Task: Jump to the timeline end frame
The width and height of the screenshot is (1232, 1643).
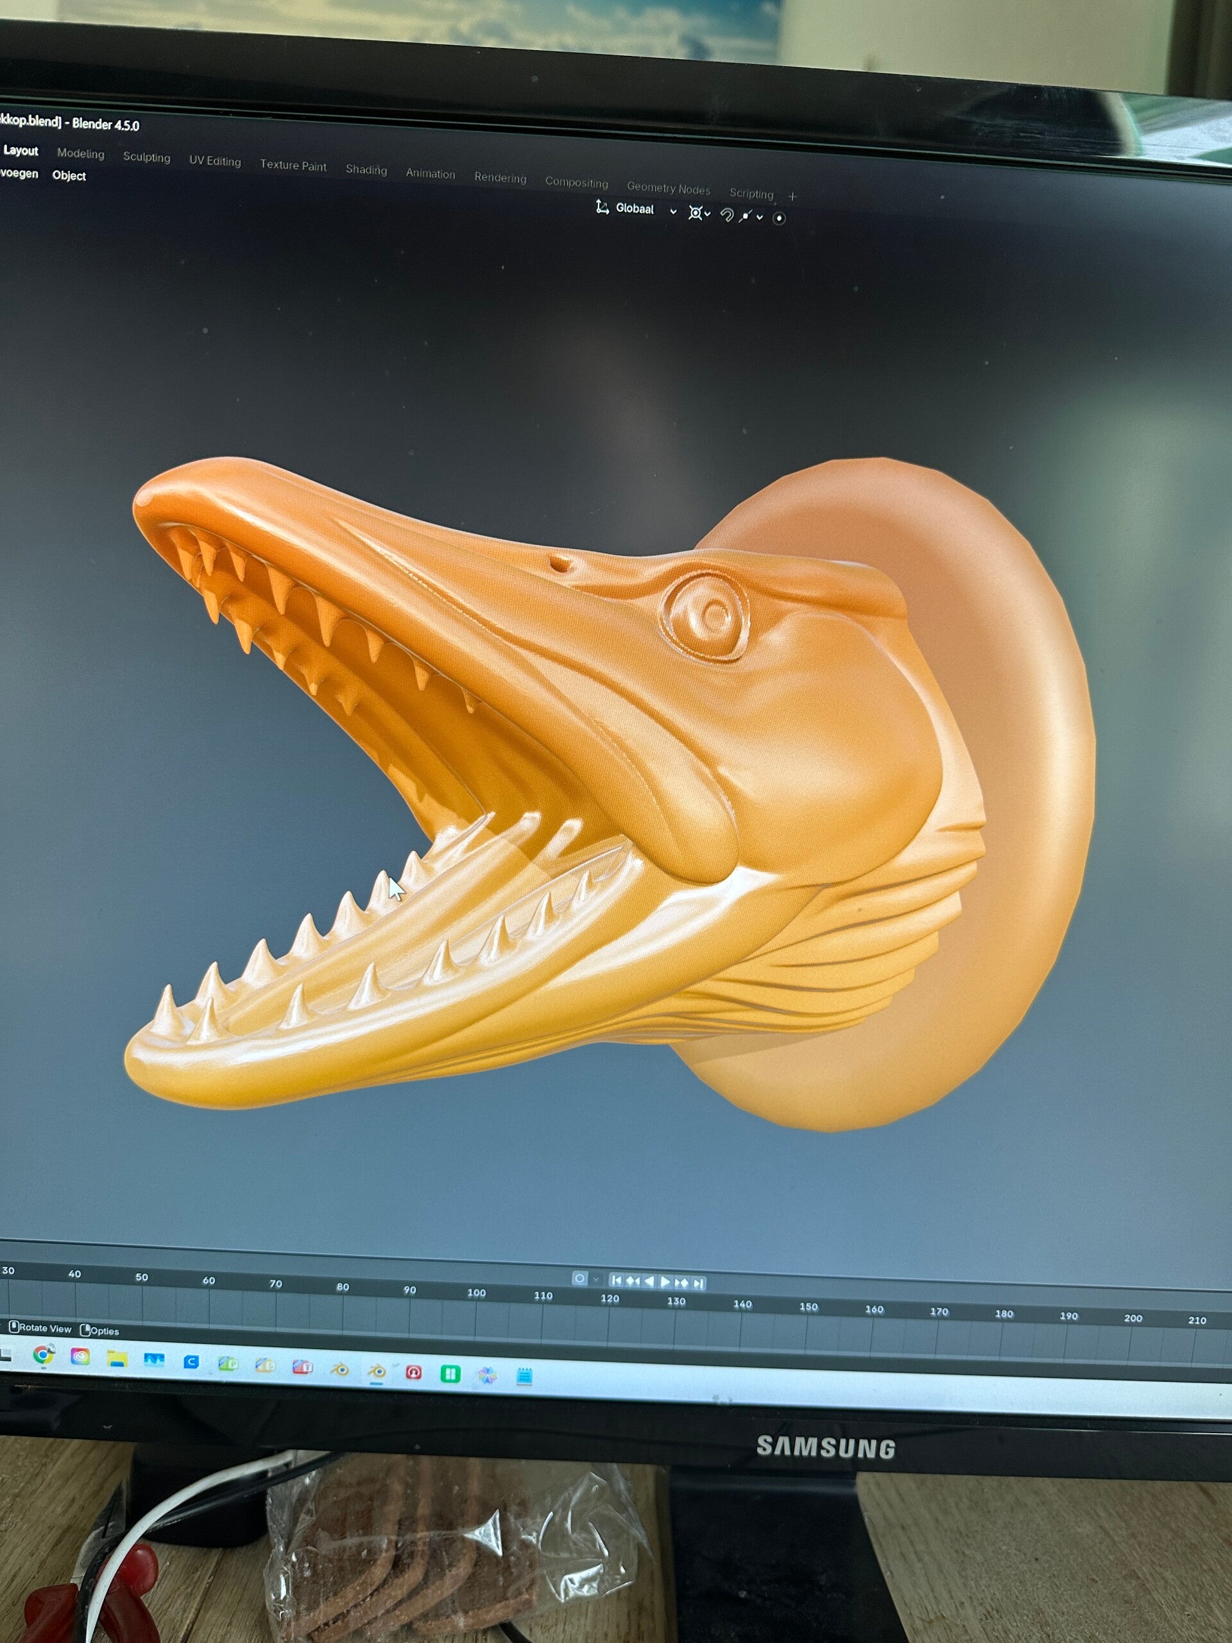Action: [x=698, y=1283]
